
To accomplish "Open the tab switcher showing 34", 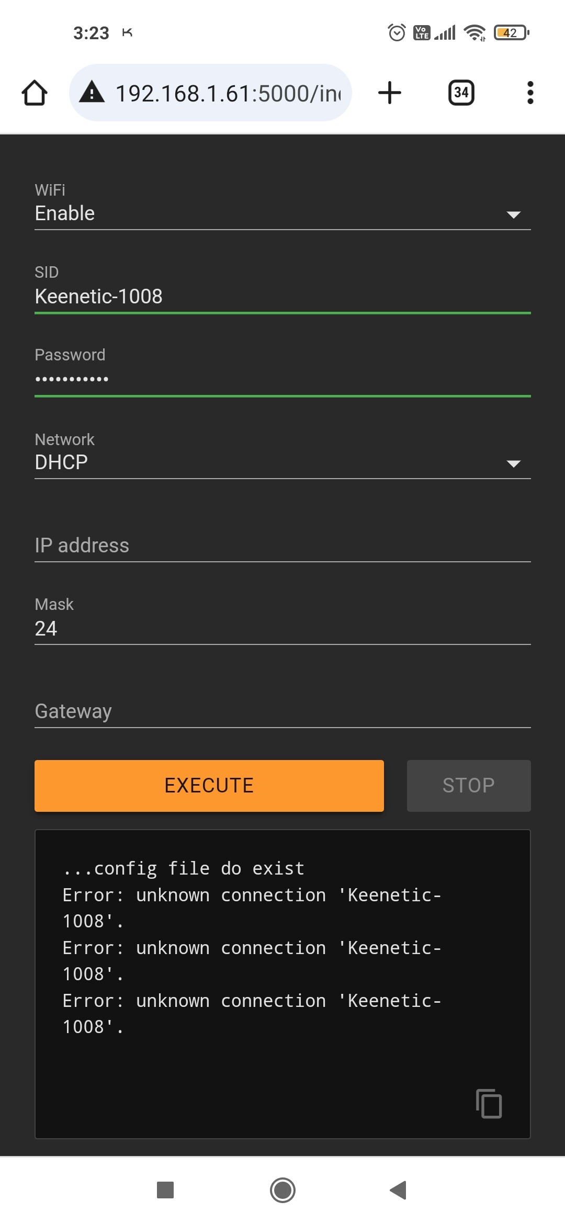I will point(461,93).
